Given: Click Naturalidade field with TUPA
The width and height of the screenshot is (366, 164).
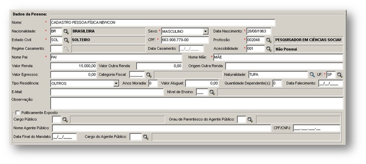Looking at the screenshot, I should click(x=278, y=75).
